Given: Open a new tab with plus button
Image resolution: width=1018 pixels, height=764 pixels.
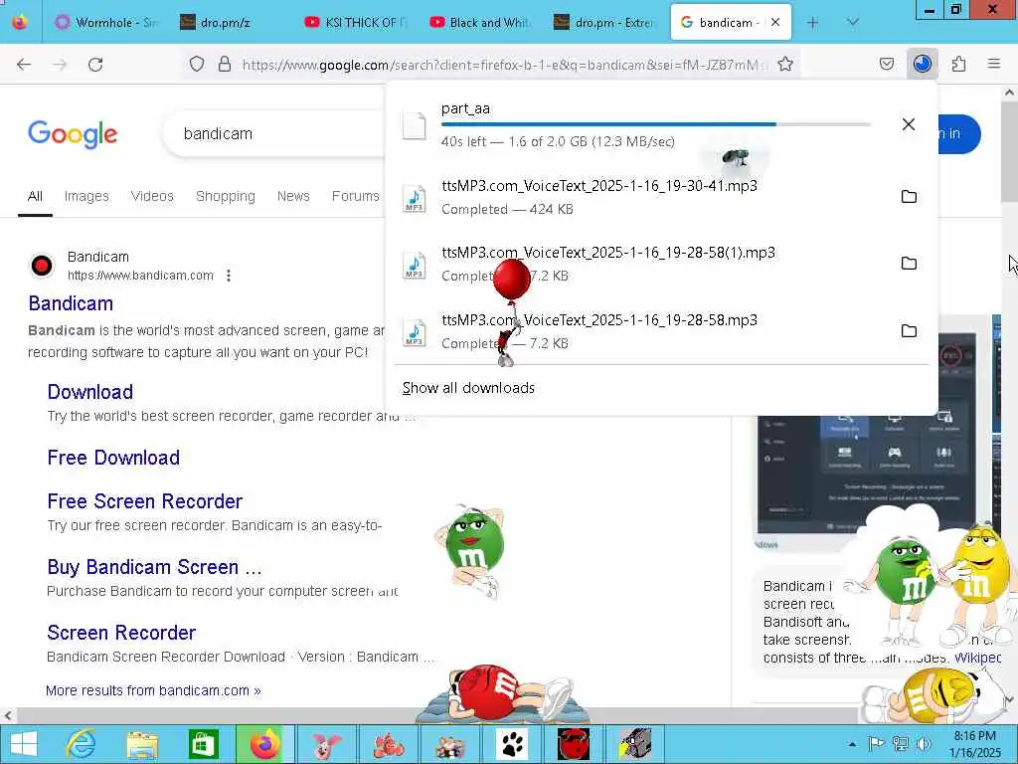Looking at the screenshot, I should tap(812, 22).
